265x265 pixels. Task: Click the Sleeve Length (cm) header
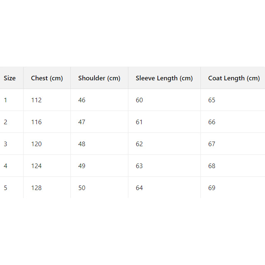pyautogui.click(x=164, y=78)
